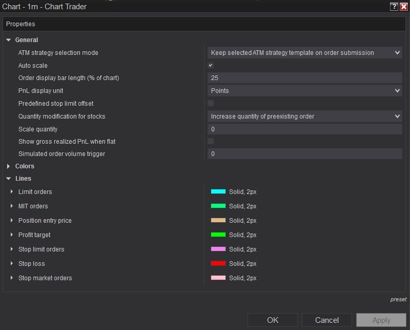Click the 'Scale quantity' label
This screenshot has width=410, height=330.
point(38,129)
